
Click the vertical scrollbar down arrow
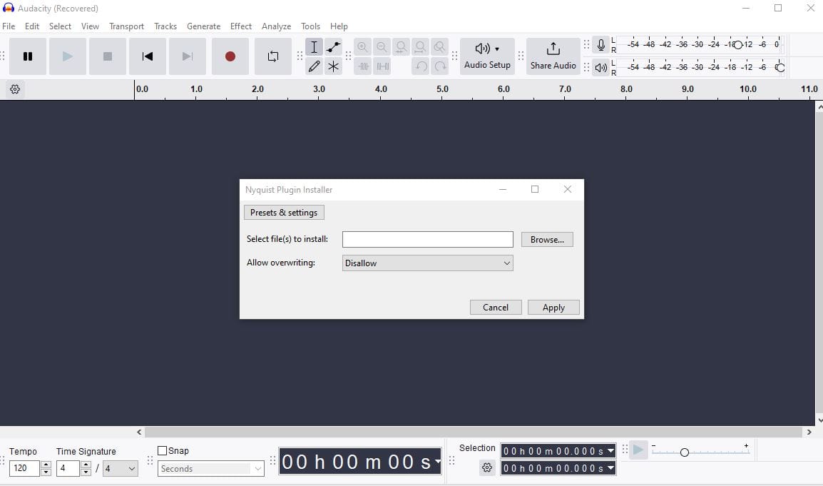[x=819, y=420]
